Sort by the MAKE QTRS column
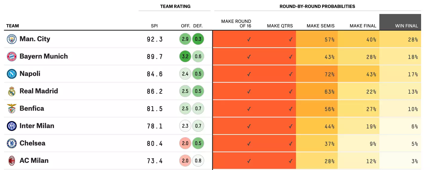The height and width of the screenshot is (170, 430). pyautogui.click(x=280, y=26)
